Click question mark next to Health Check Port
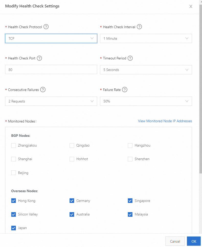 tap(39, 58)
